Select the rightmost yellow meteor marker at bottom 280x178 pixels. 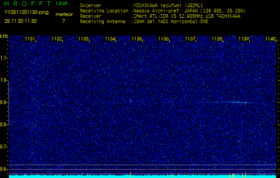click(246, 175)
